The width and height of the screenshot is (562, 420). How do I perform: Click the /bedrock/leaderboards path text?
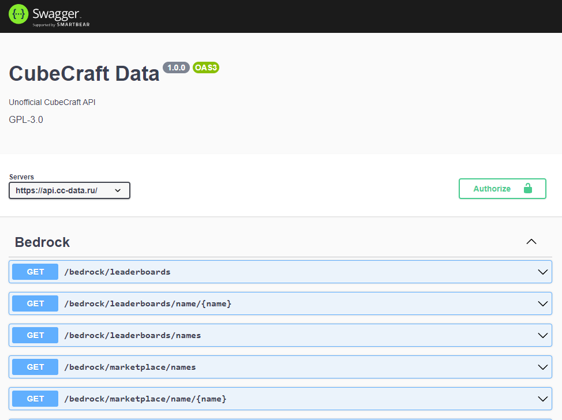(x=117, y=272)
